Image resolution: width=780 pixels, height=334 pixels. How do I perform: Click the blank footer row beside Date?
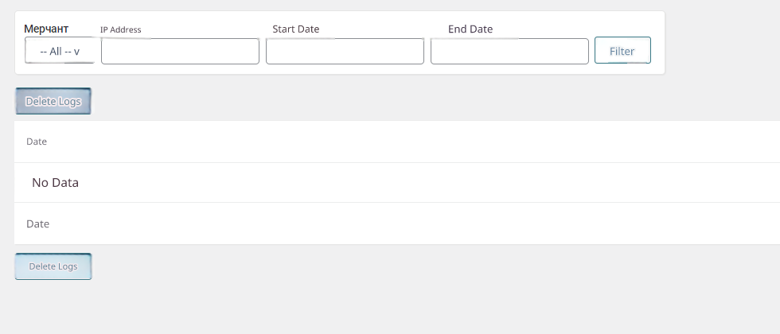click(398, 224)
